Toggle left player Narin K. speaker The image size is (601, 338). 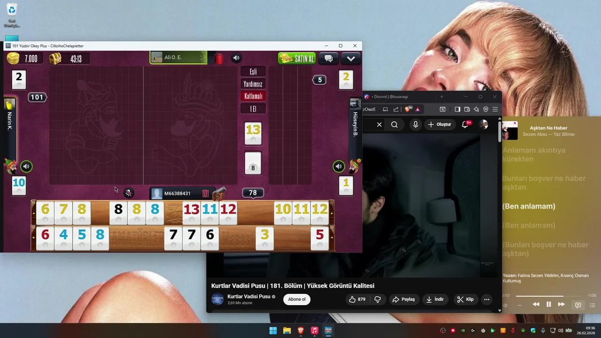click(26, 166)
